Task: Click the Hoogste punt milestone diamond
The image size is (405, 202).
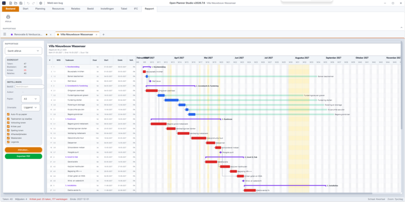Action: click(x=220, y=153)
